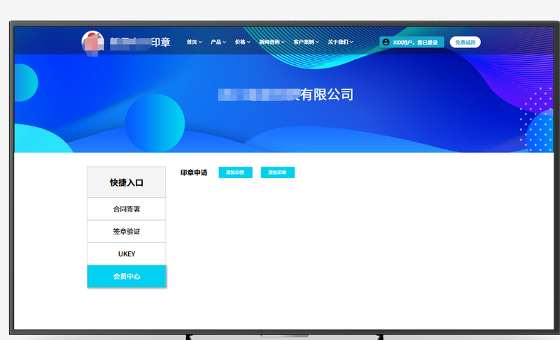The height and width of the screenshot is (340, 560).
Task: Click the 免费试用 button
Action: click(x=465, y=42)
